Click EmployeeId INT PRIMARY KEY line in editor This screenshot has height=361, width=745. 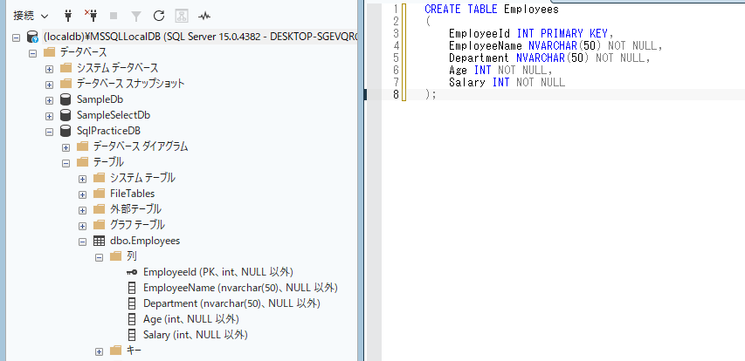532,34
